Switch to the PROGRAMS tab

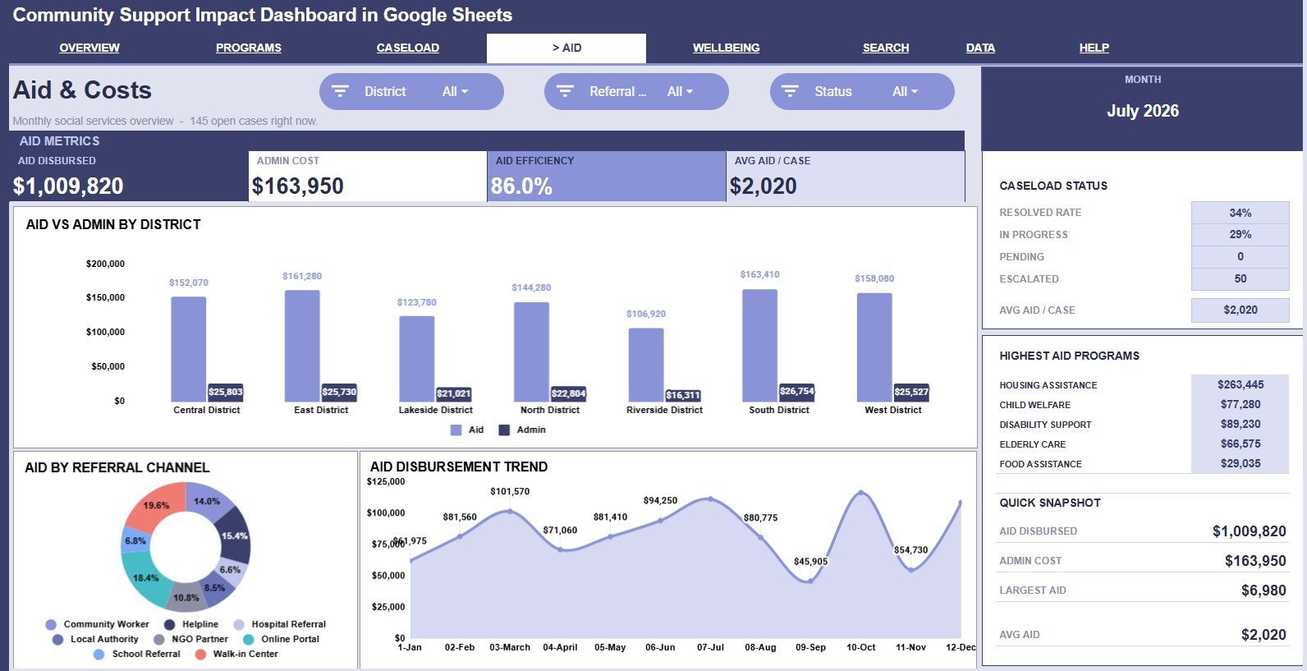[x=249, y=48]
